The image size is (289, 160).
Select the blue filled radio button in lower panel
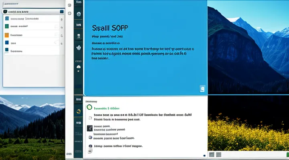point(90,137)
